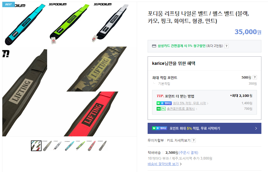Click N+ membership logo in blue banner
268x172 pixels.
pos(159,128)
